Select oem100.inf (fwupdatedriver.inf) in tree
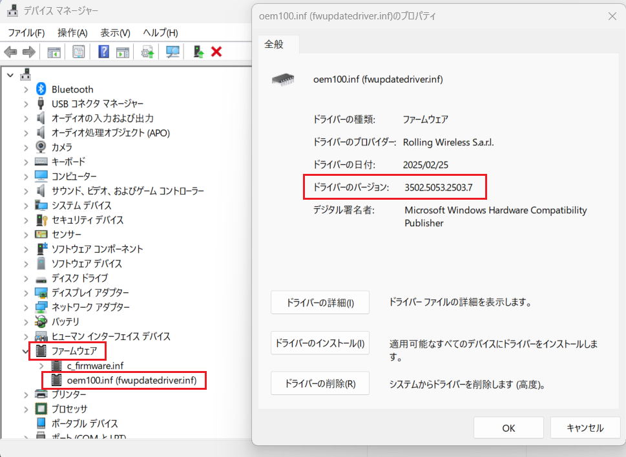 [131, 380]
